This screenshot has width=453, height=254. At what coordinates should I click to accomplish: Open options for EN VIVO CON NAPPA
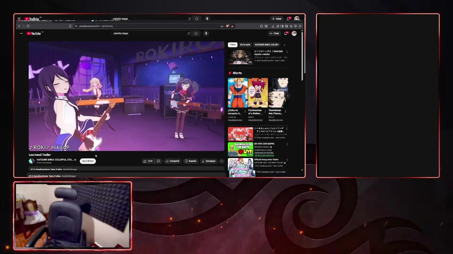click(287, 144)
